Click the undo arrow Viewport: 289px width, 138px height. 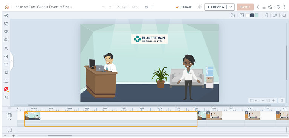pos(104,7)
